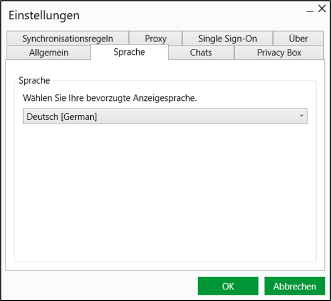Click the Sprache group box label
Image resolution: width=331 pixels, height=301 pixels.
(34, 80)
